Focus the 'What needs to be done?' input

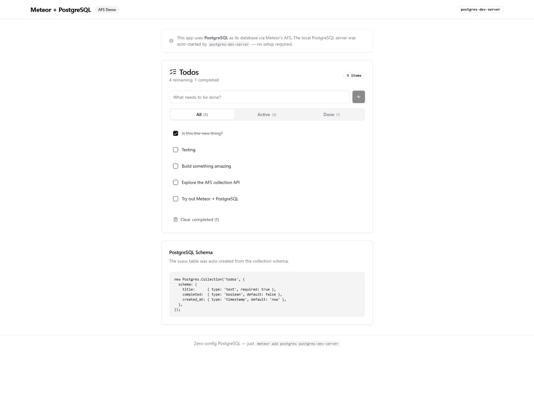pos(259,97)
